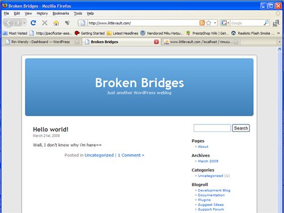Click the Firefox logo in the title bar

click(x=5, y=6)
